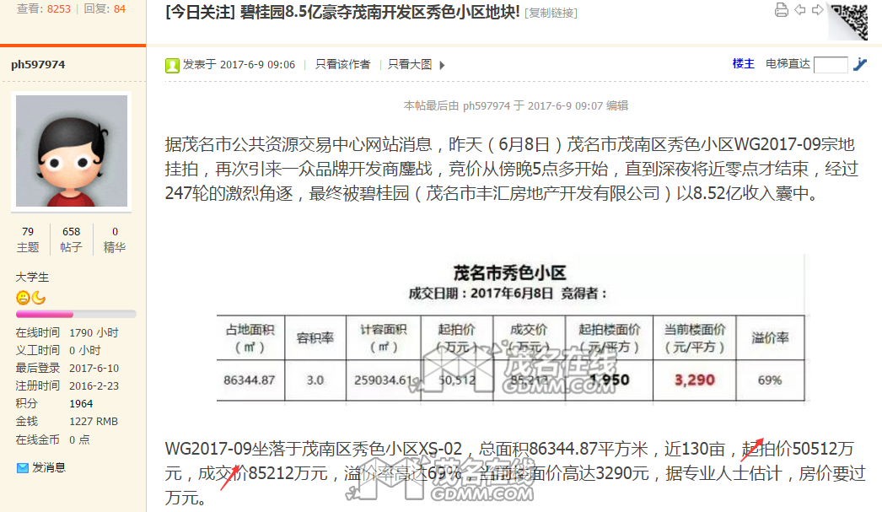View the user's 0 精华 count
Viewport: 882px width, 512px height.
point(115,239)
